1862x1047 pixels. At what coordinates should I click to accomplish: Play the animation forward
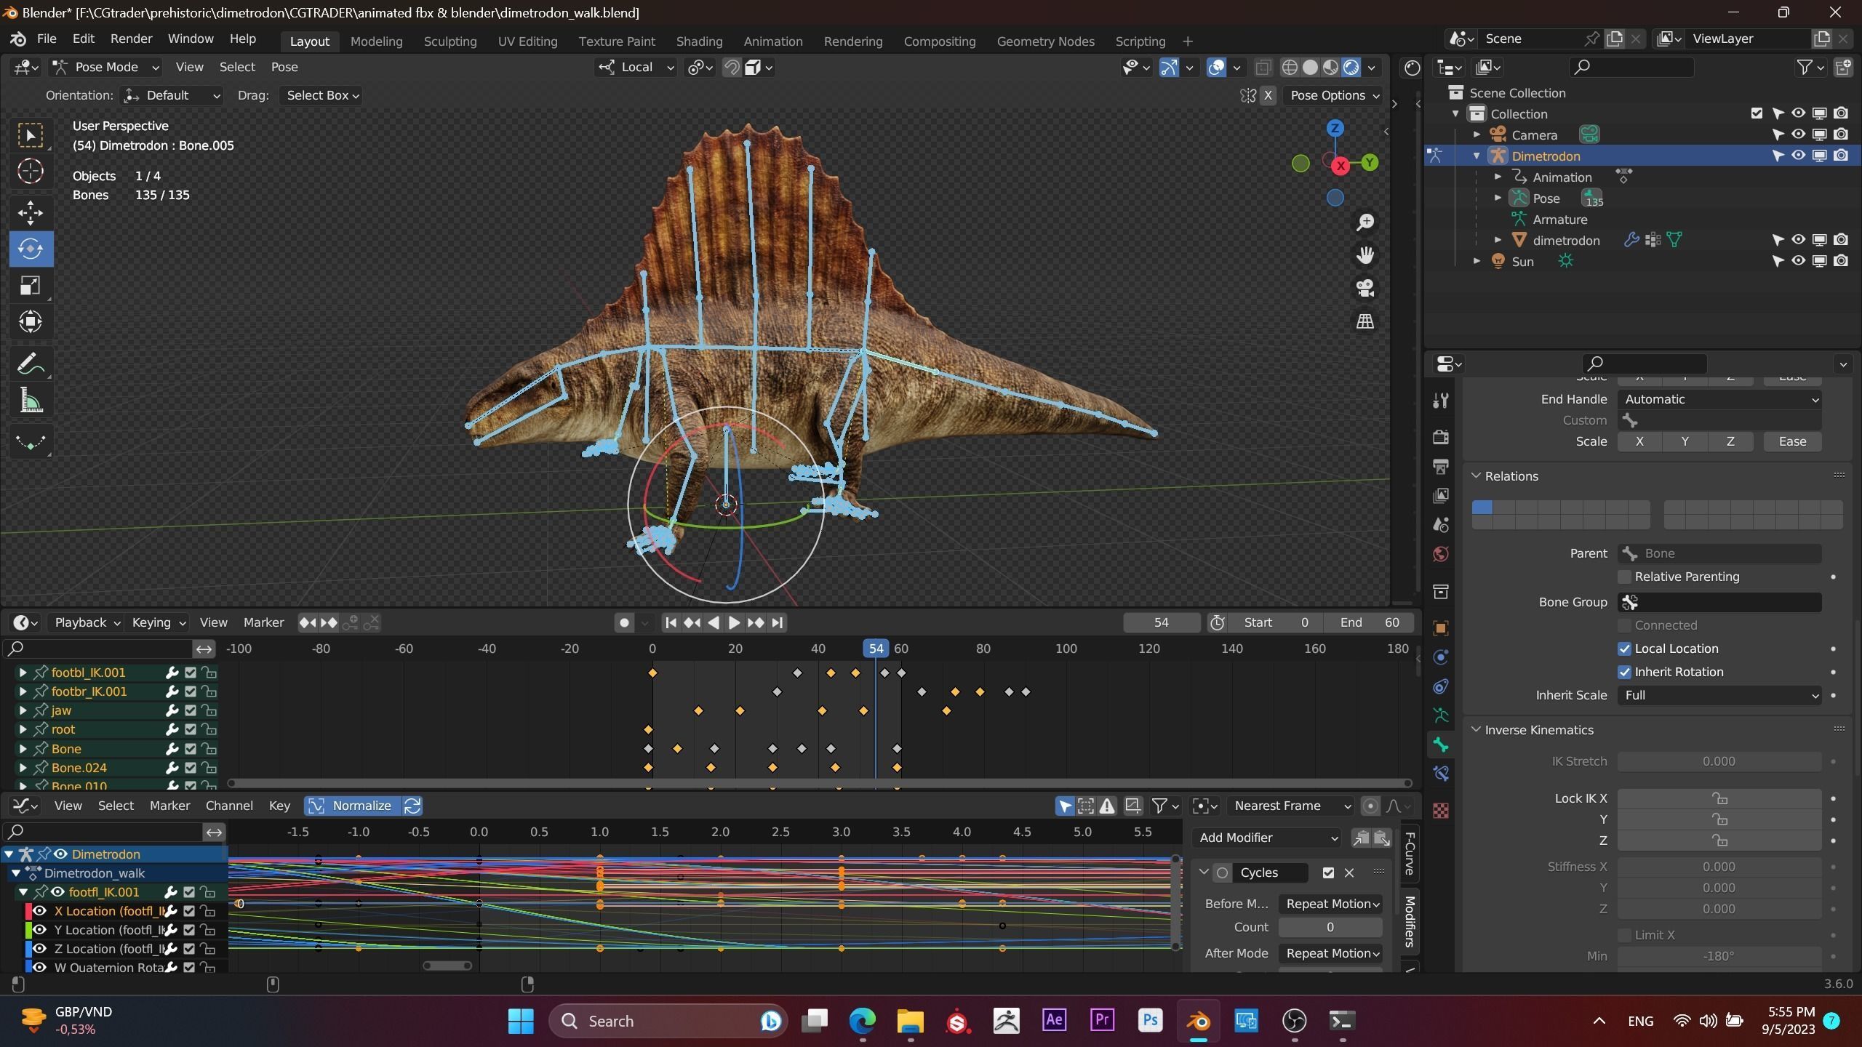click(x=734, y=622)
